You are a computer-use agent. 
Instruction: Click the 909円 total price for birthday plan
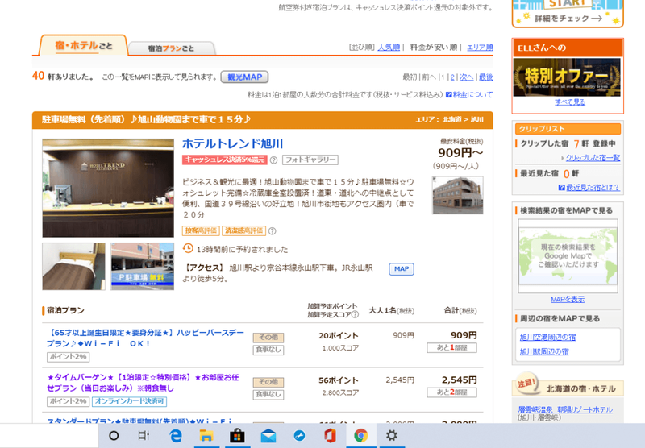pyautogui.click(x=463, y=335)
